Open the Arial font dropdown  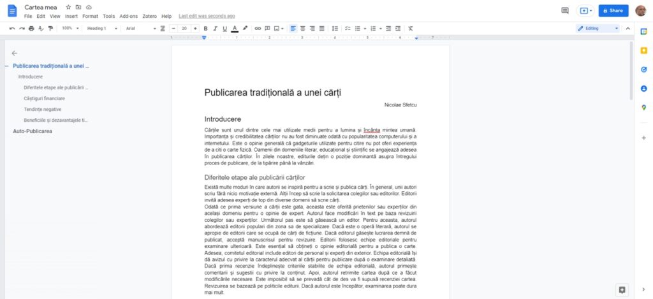click(141, 28)
